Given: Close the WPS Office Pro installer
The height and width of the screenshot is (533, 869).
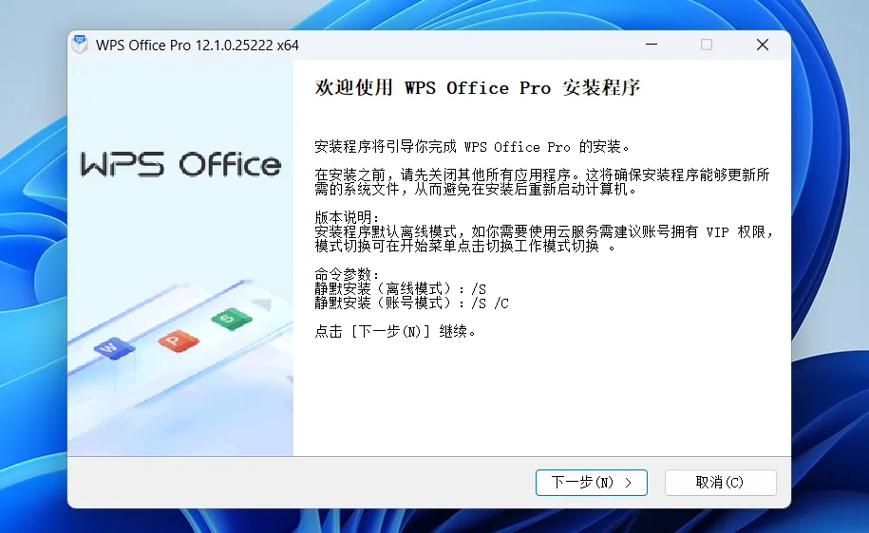Looking at the screenshot, I should (x=763, y=45).
